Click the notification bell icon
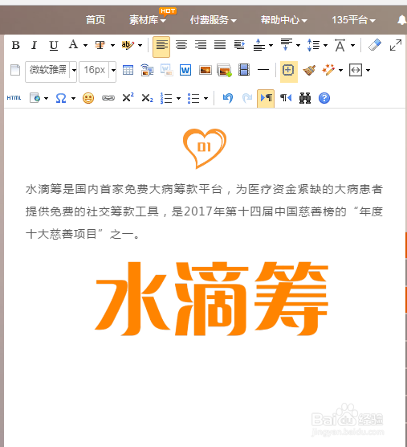Viewport: 407px width, 447px height. [x=401, y=20]
